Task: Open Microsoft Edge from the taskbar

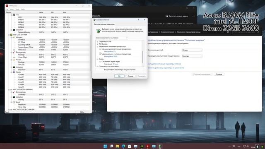Action: [123, 146]
